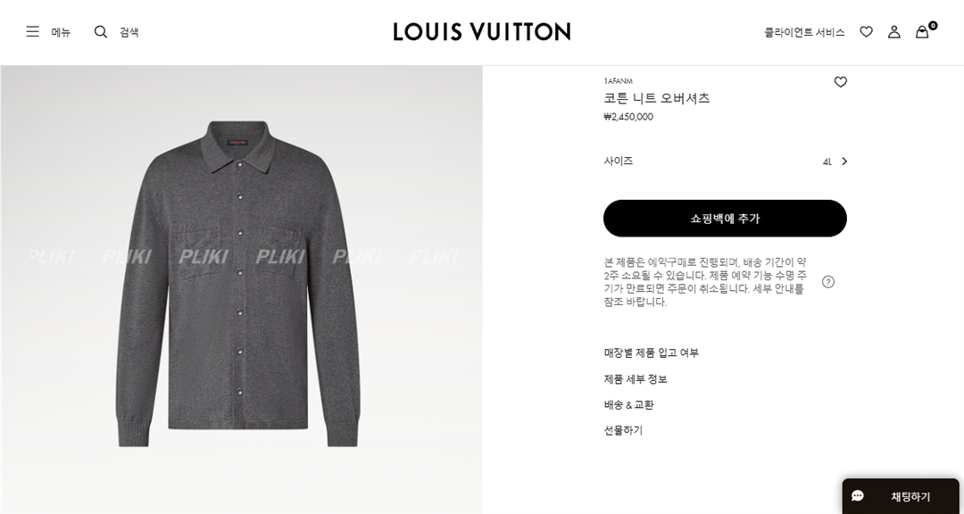Open the hamburger menu icon

tap(33, 31)
